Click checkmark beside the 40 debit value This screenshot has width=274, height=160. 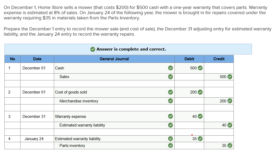(200, 116)
